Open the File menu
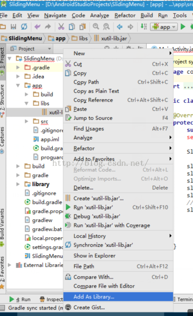Screen dimensions: 193x316 point(4,15)
